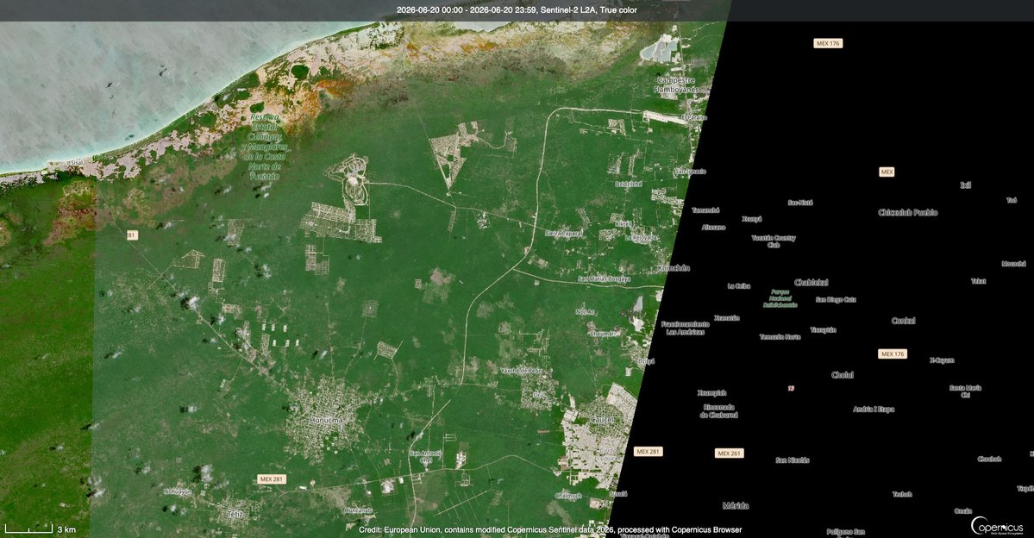The height and width of the screenshot is (538, 1034).
Task: Click the Cholul label
Action: click(842, 374)
